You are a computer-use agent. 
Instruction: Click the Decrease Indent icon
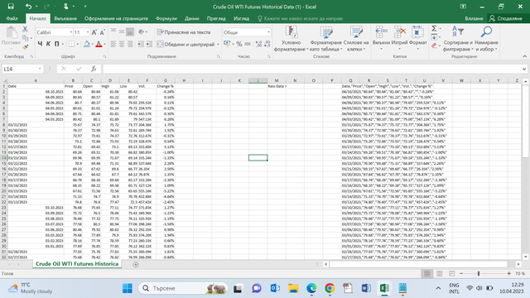[141, 44]
